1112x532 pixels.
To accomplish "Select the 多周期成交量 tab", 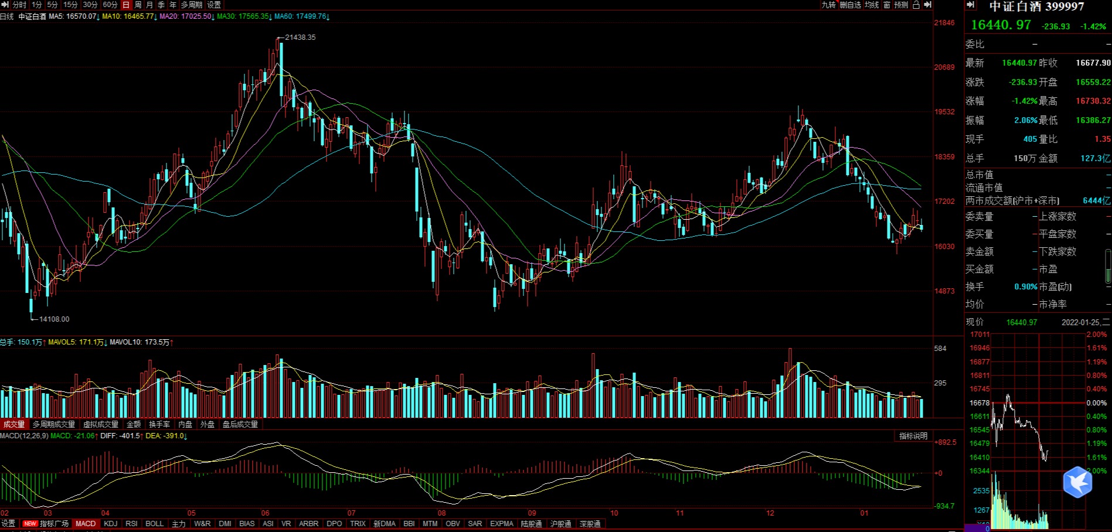I will (53, 424).
